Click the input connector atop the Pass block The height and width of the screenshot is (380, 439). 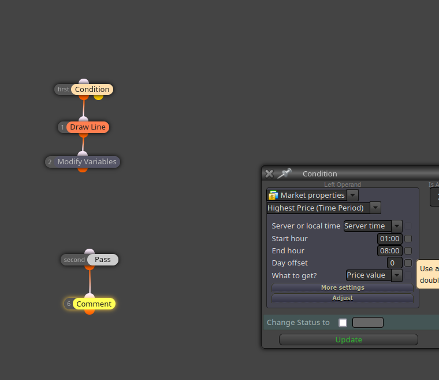coord(90,252)
